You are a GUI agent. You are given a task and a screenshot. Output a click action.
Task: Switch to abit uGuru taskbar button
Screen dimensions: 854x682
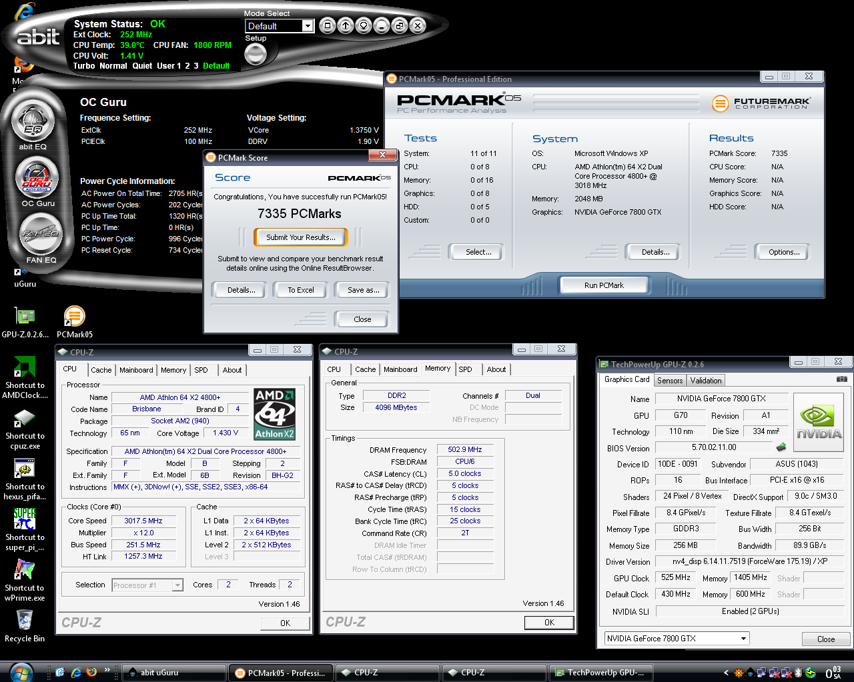click(x=173, y=673)
